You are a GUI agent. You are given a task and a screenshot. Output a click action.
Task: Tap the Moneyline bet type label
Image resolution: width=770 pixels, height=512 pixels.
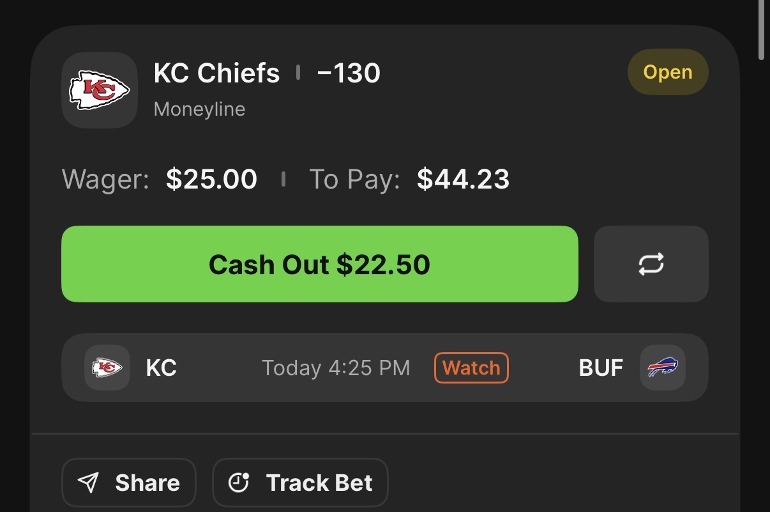199,109
